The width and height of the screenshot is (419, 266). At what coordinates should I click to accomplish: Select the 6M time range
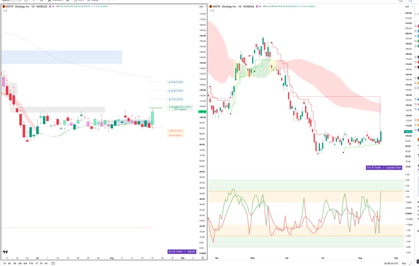25,264
